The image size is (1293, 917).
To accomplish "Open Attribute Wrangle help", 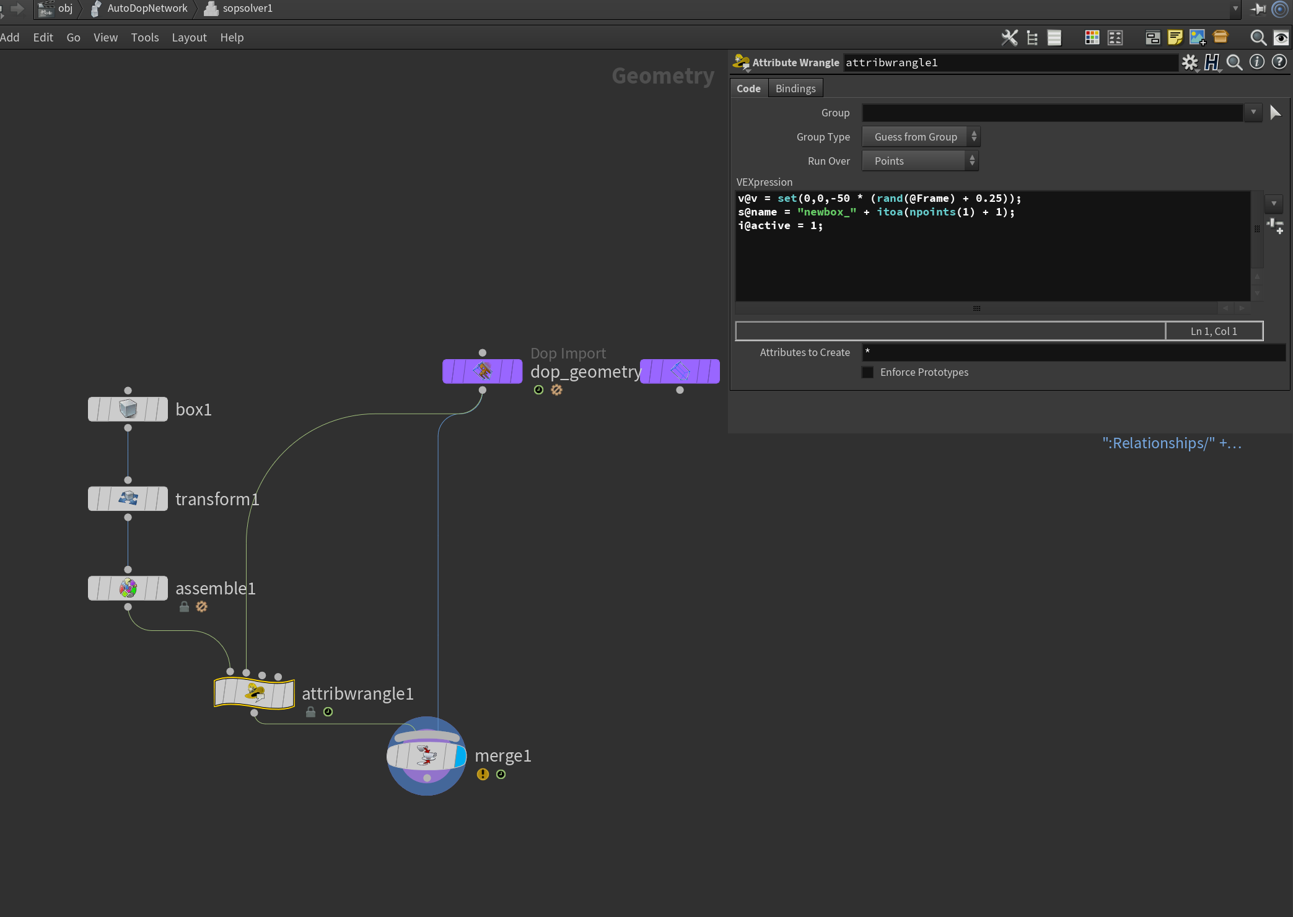I will [1279, 63].
